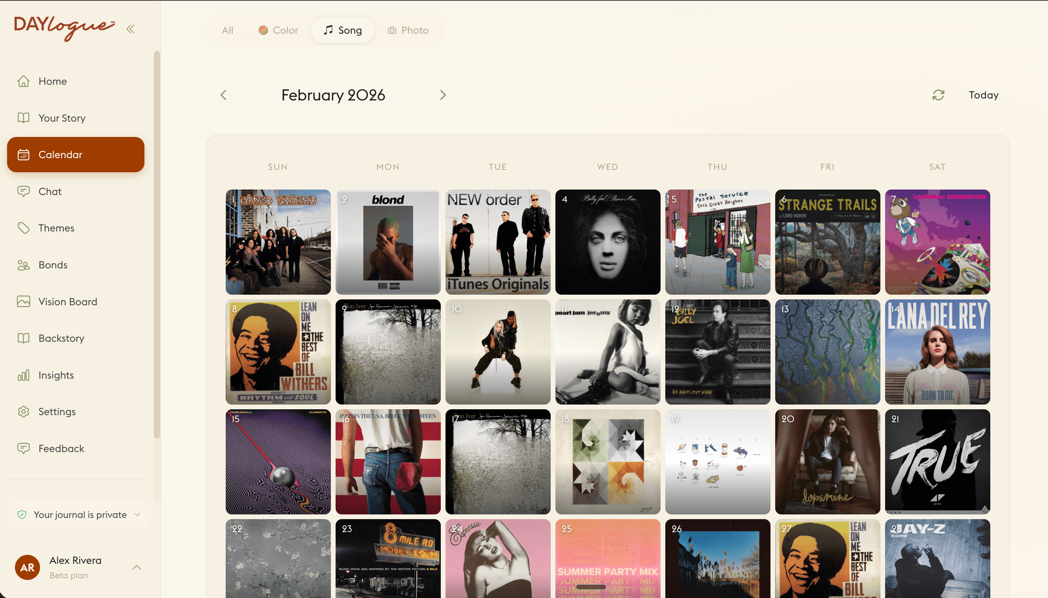Collapse the Alex Rivera profile section
This screenshot has height=598, width=1048.
pos(136,567)
